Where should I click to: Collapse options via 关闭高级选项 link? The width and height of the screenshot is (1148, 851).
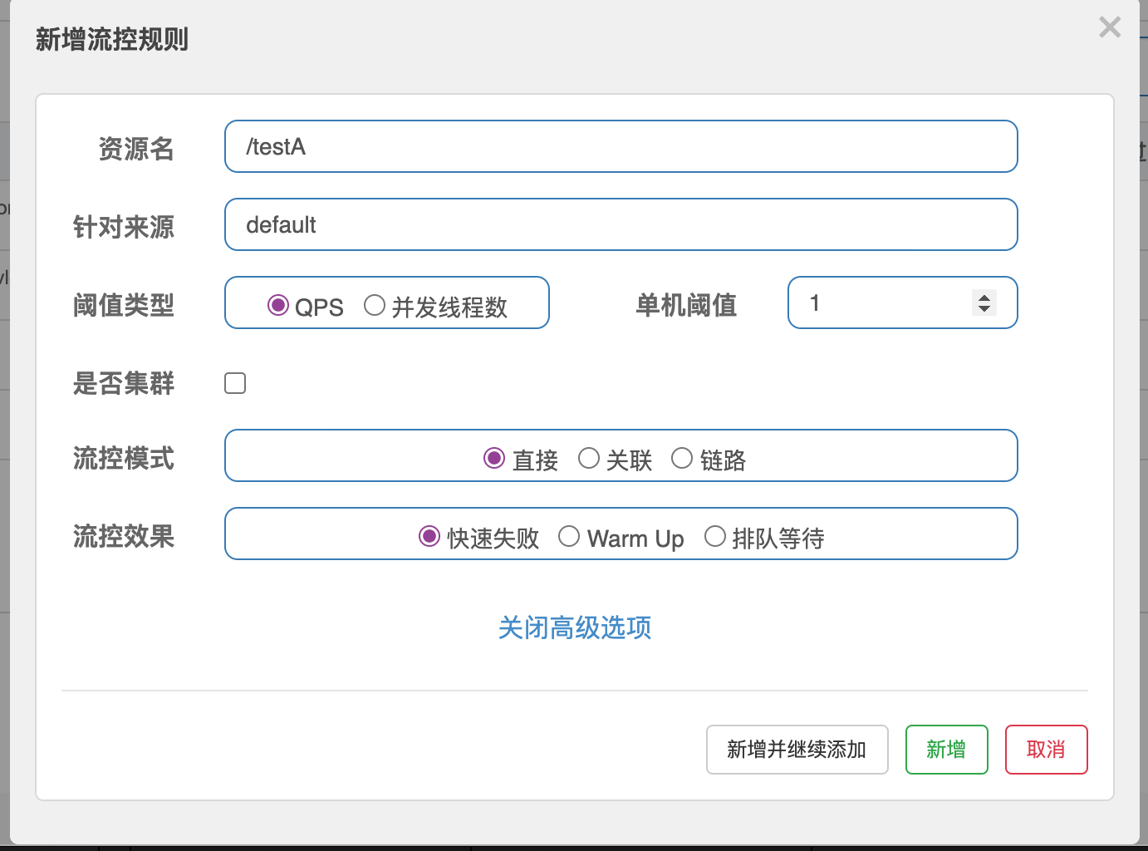tap(575, 627)
